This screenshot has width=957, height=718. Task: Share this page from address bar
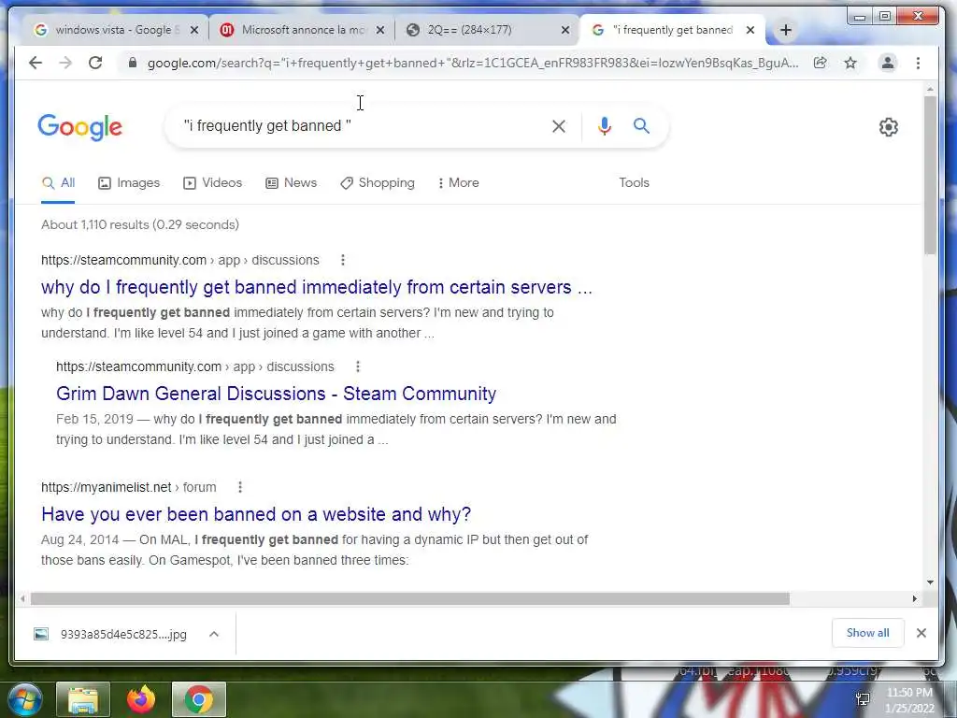click(821, 63)
